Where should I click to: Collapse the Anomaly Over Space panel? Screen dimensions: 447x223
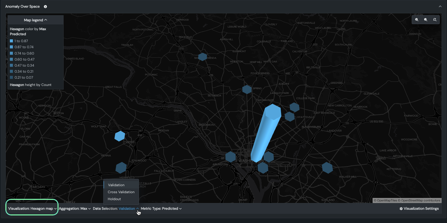tap(440, 7)
